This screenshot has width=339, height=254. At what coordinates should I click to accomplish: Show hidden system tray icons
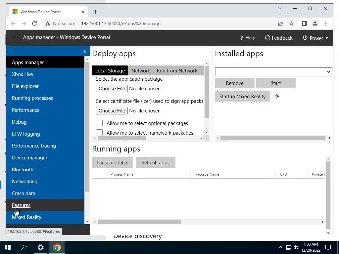click(x=280, y=247)
